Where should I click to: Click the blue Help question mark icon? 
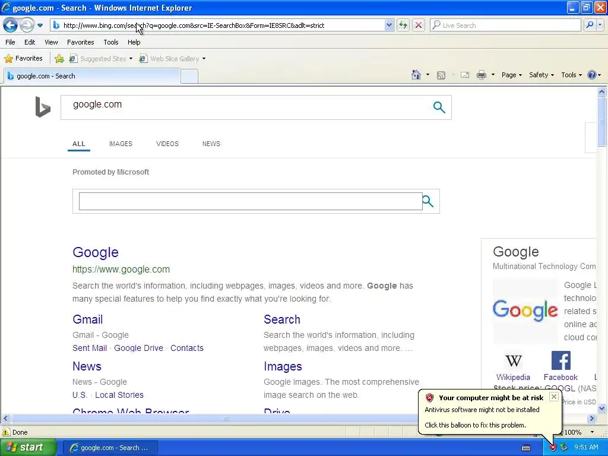click(592, 75)
